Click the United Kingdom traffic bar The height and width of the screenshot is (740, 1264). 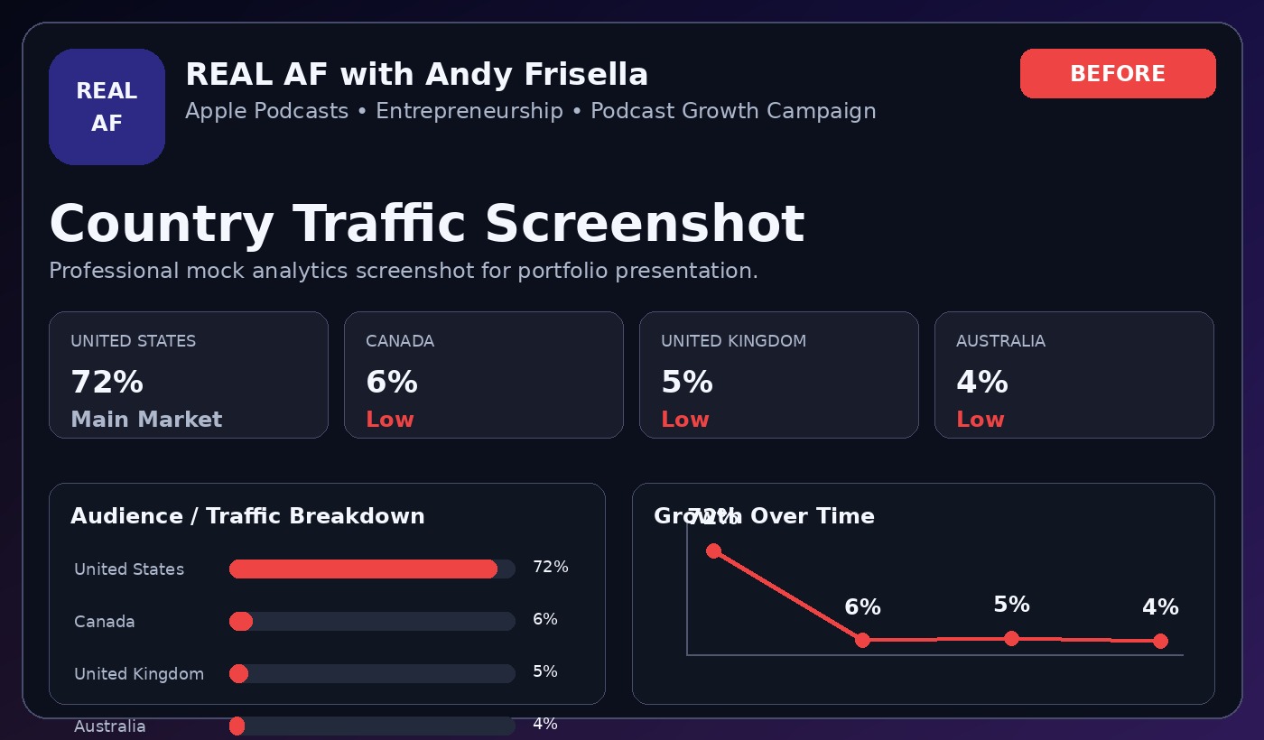(x=372, y=673)
